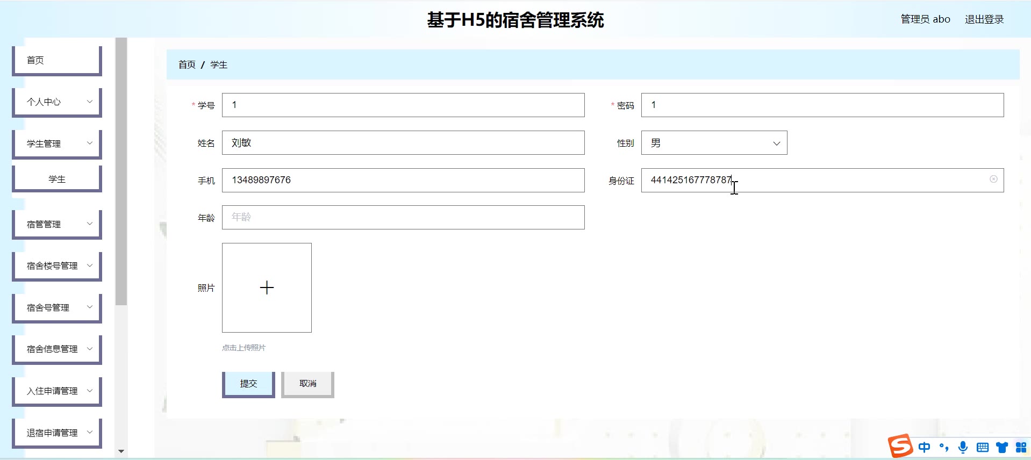
Task: Open the soft keyboard icon in IME bar
Action: 983,447
